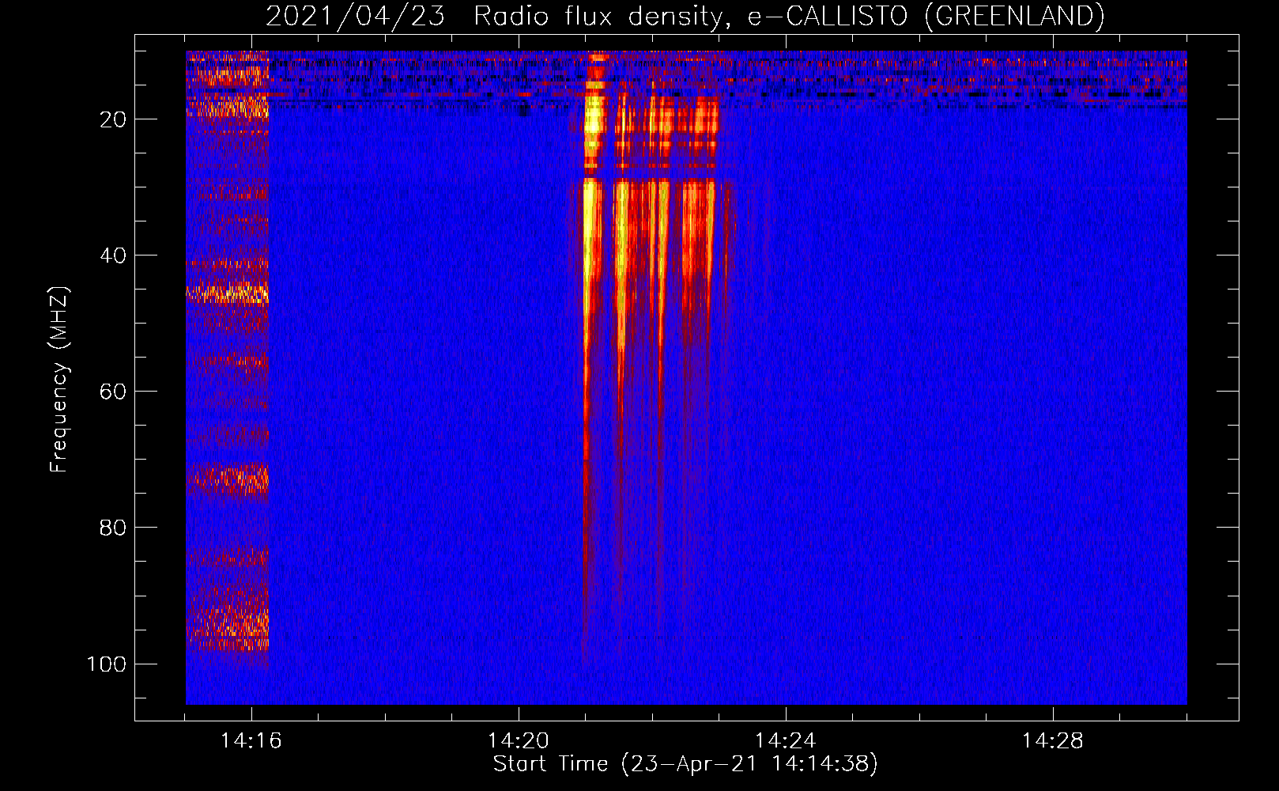Click the 'Start Time (23-Apr-21 14:14:38)' label
The height and width of the screenshot is (791, 1279).
click(x=685, y=764)
